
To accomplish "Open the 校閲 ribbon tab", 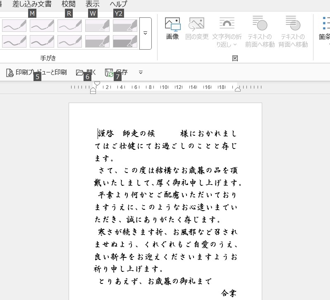I will point(68,4).
